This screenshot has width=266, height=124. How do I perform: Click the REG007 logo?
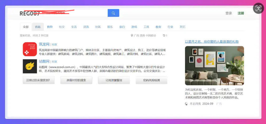30,13
